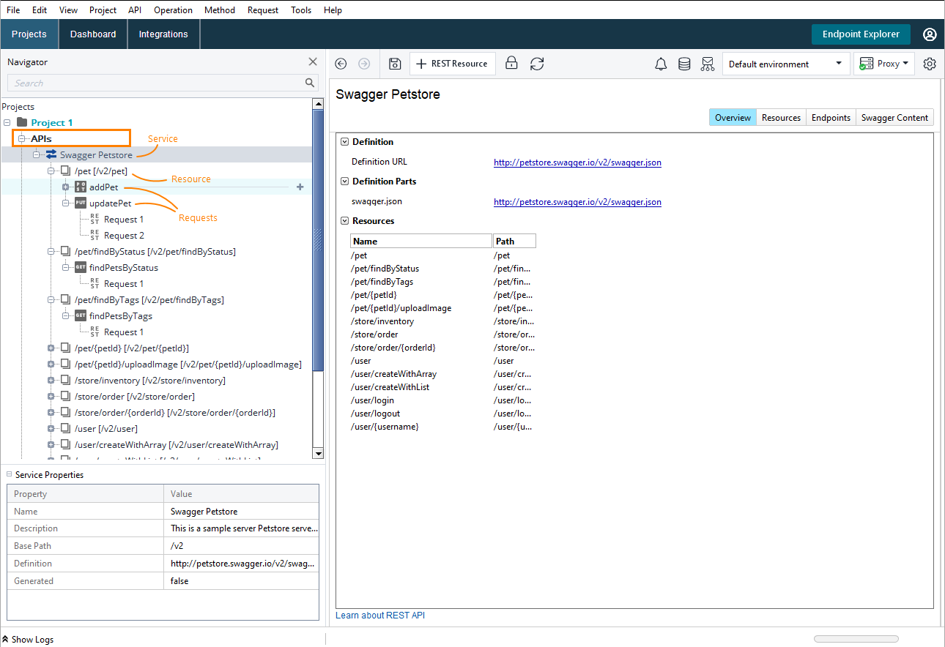Click the search magnifier icon
Viewport: 945px width, 647px height.
tap(310, 83)
